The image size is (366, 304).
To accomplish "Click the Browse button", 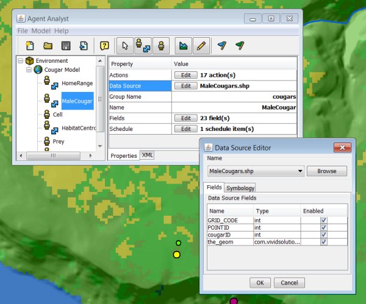I will [327, 171].
